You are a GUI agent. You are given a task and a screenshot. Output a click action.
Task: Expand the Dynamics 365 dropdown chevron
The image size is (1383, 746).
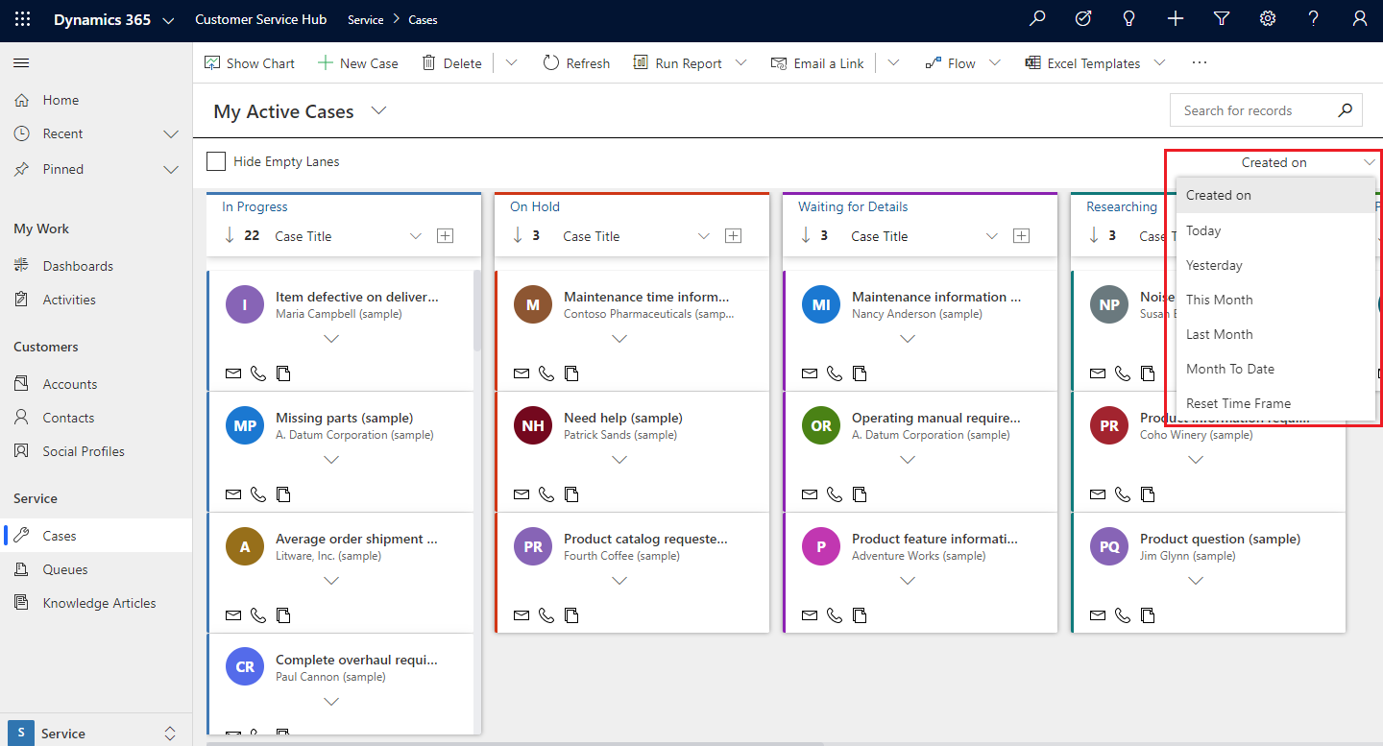(168, 20)
